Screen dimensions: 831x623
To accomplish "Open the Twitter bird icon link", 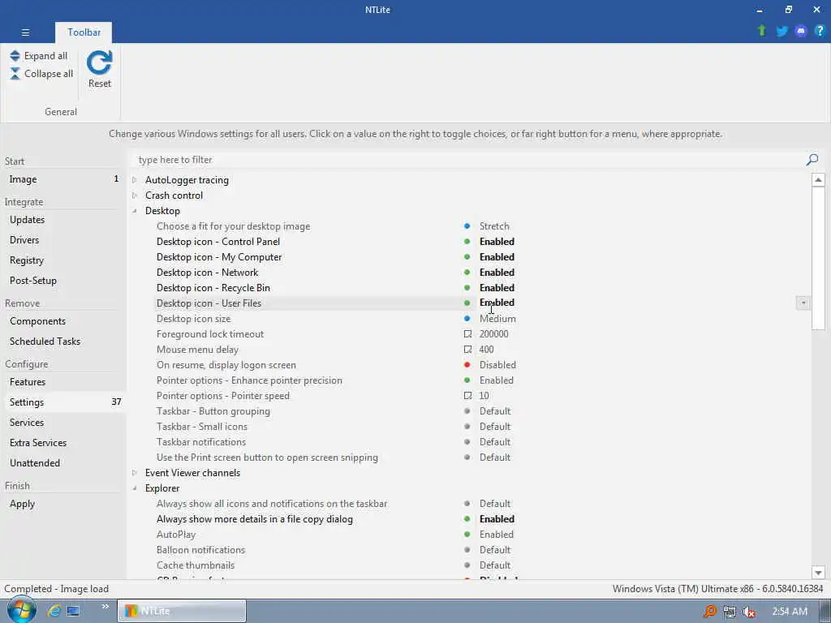I will click(x=781, y=32).
